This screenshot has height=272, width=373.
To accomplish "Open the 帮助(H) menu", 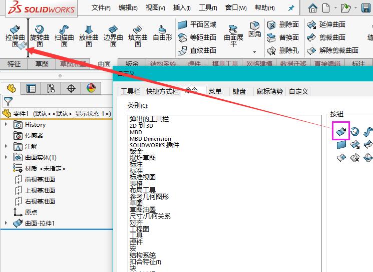I will point(264,8).
